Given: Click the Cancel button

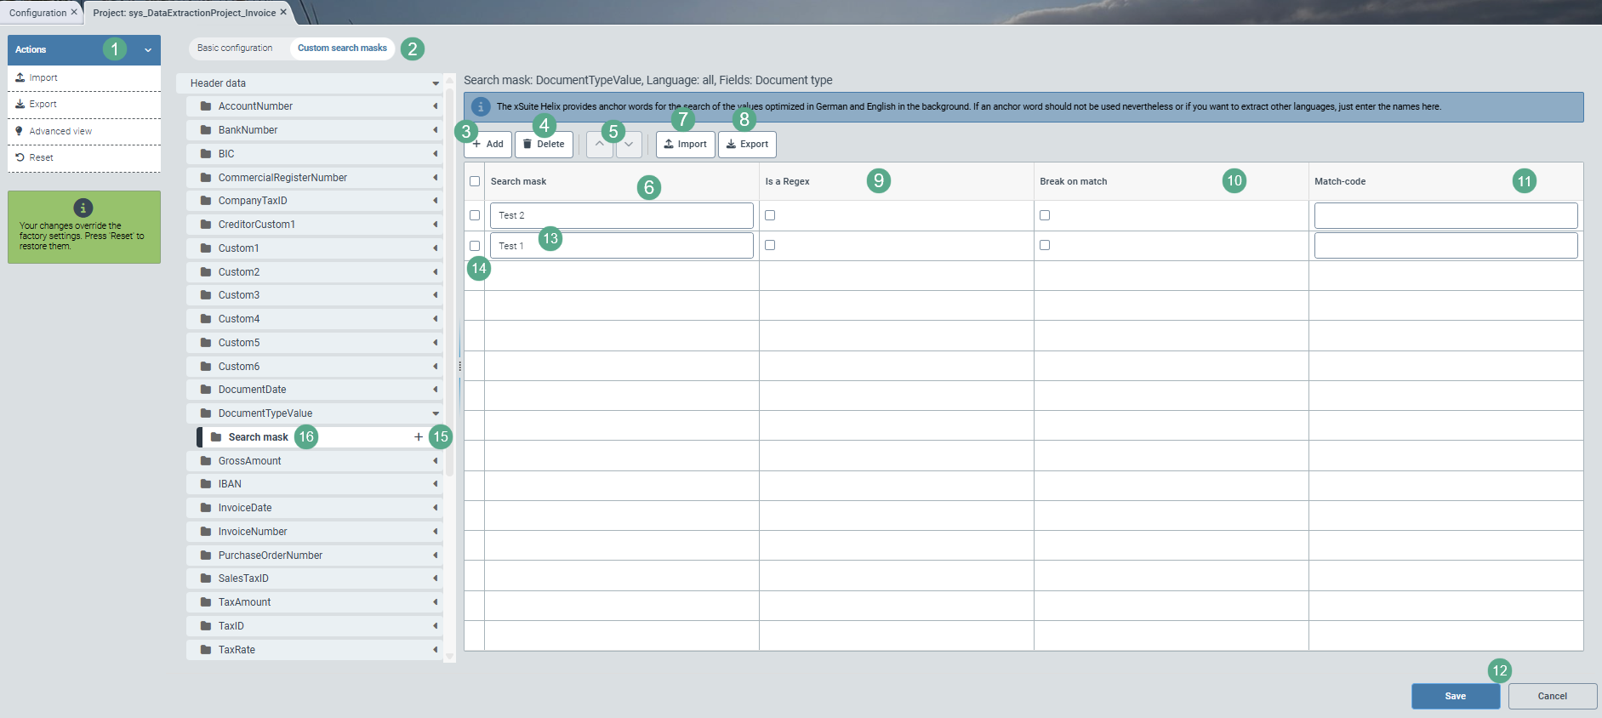Looking at the screenshot, I should pos(1553,696).
